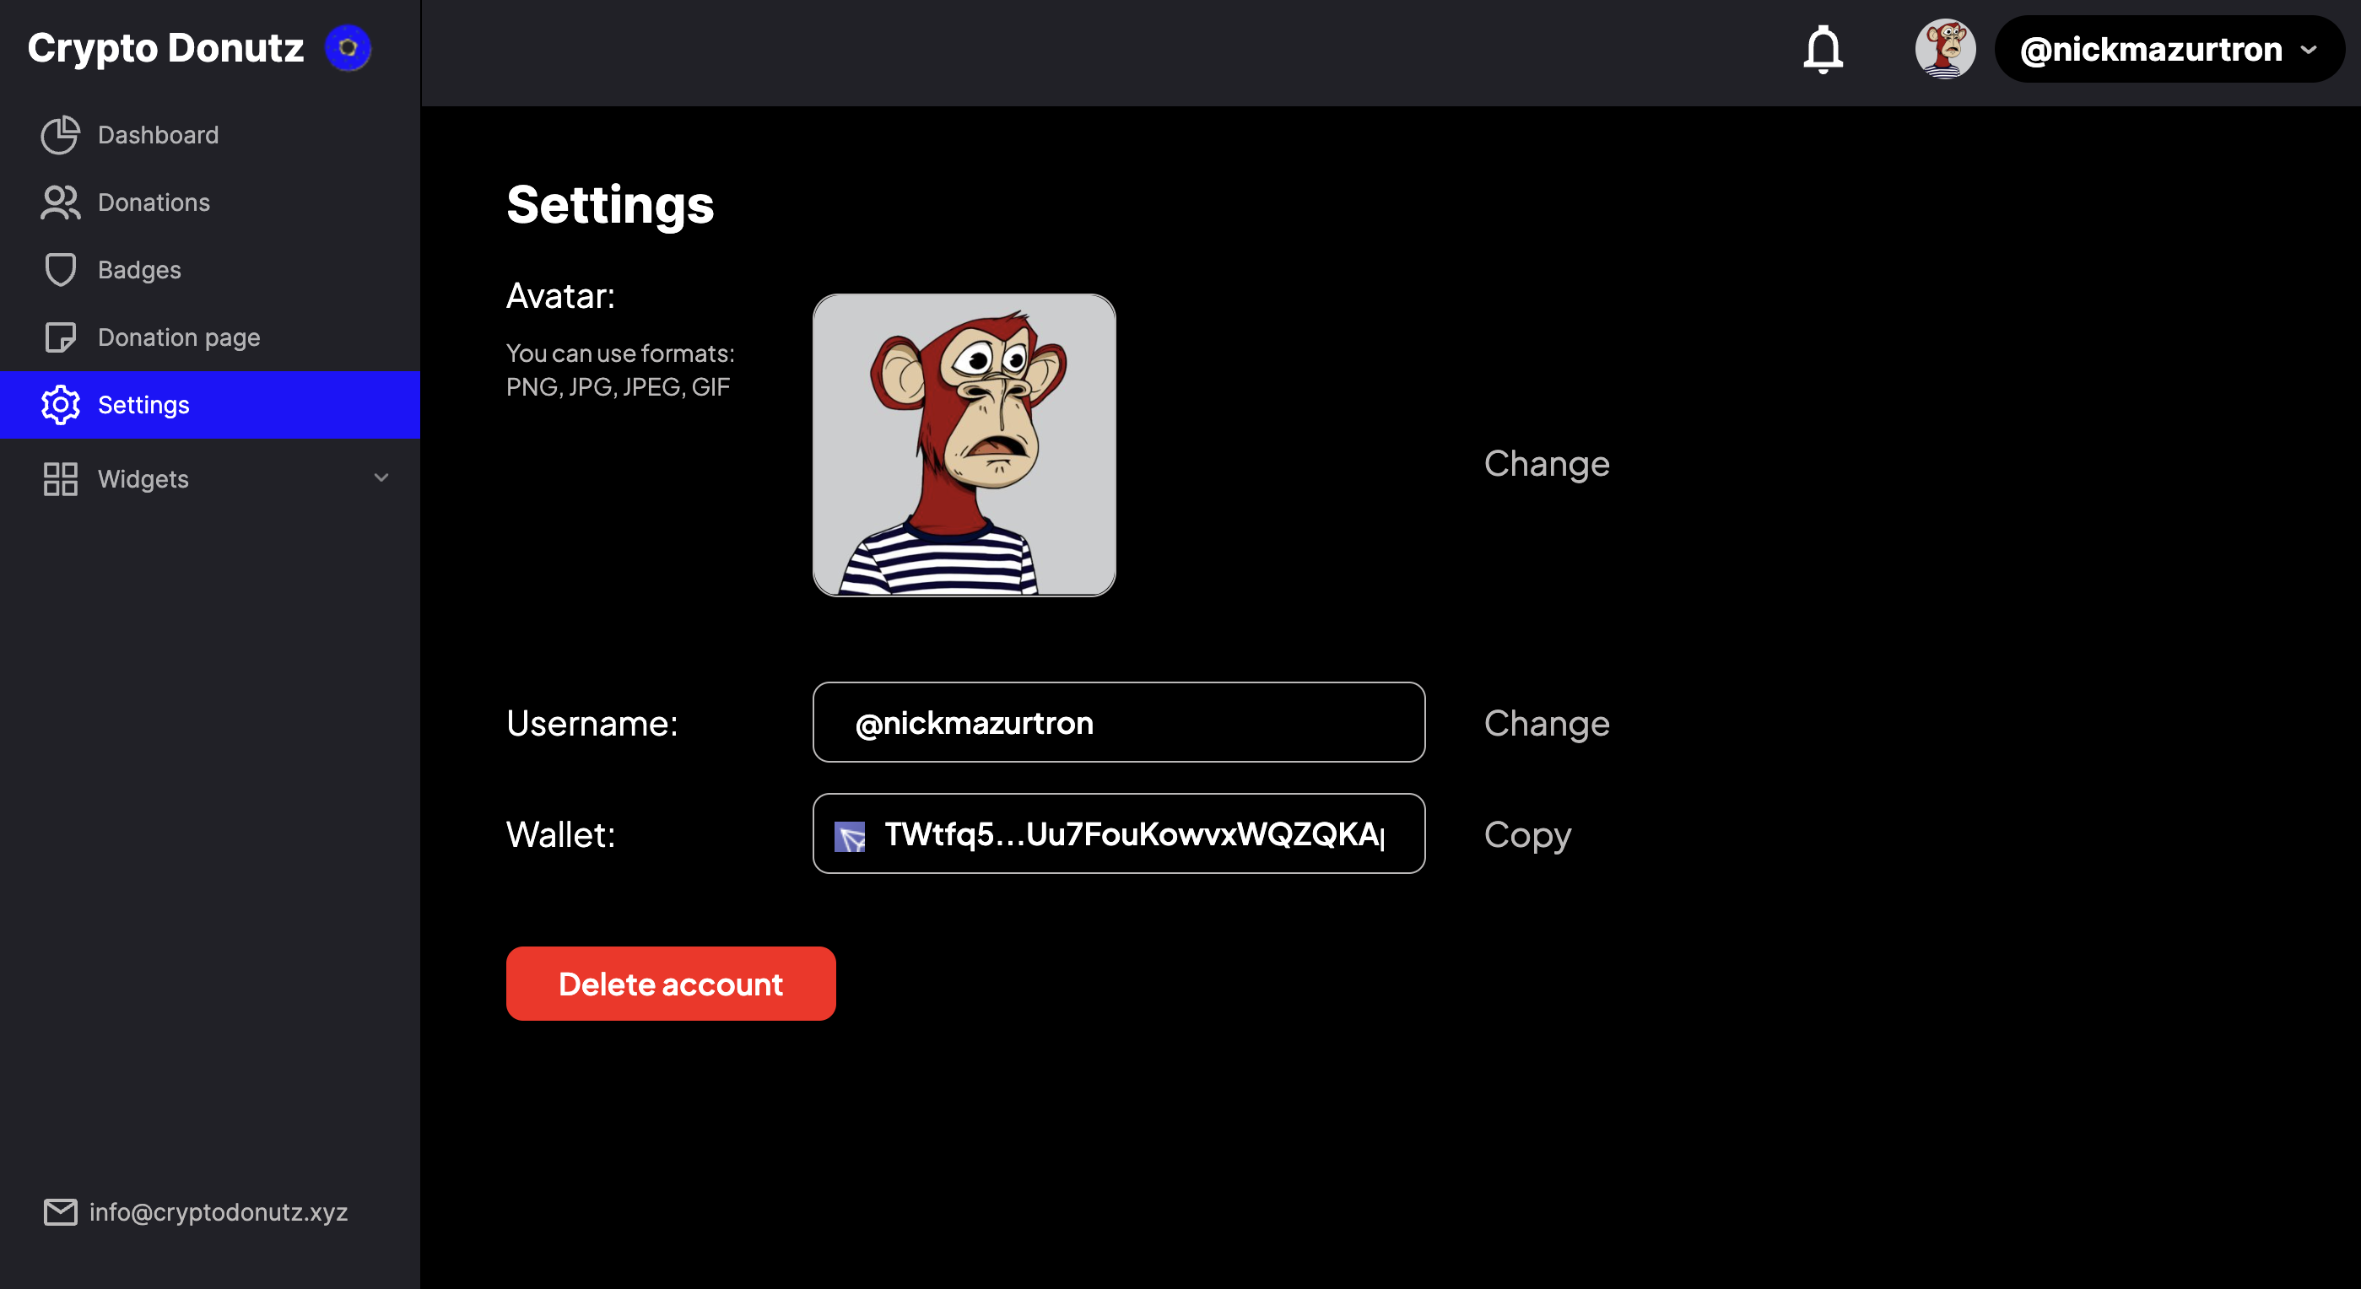The image size is (2361, 1289).
Task: Expand the Widgets menu chevron
Action: point(381,477)
